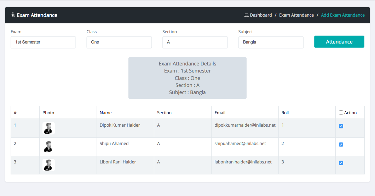The height and width of the screenshot is (196, 375).
Task: Toggle the select-all Action checkbox
Action: (341, 113)
